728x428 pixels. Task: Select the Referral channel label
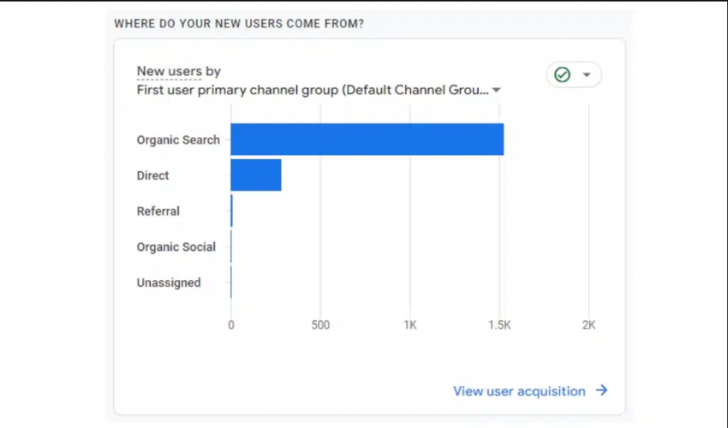pos(158,211)
